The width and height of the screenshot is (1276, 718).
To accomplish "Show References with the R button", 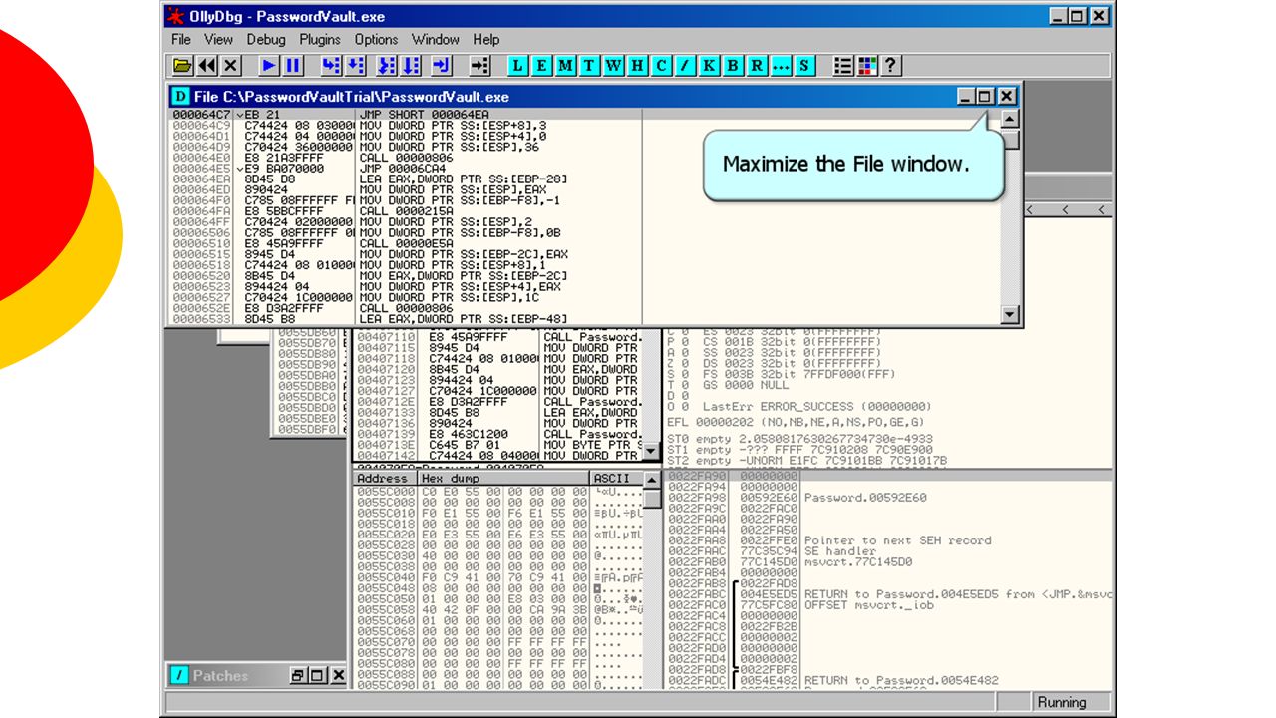I will coord(757,65).
